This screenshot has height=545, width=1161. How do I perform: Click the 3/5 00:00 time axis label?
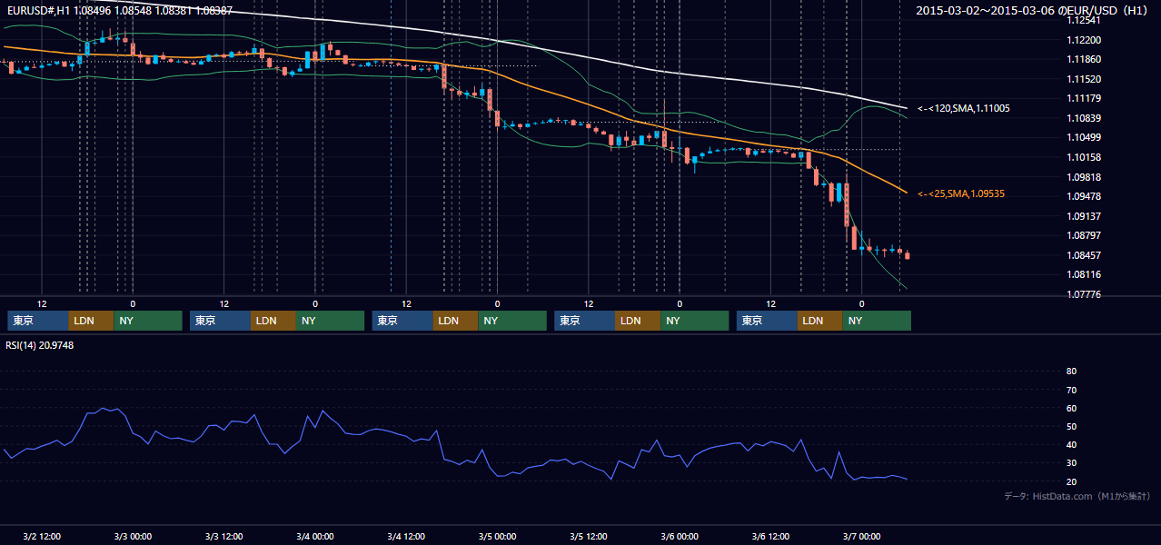pyautogui.click(x=497, y=537)
